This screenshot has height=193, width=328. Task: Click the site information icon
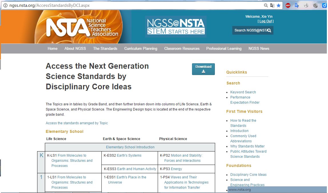tap(5, 5)
